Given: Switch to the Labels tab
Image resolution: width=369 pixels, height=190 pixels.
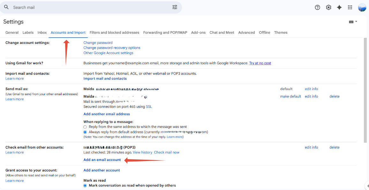Looking at the screenshot, I should point(28,32).
